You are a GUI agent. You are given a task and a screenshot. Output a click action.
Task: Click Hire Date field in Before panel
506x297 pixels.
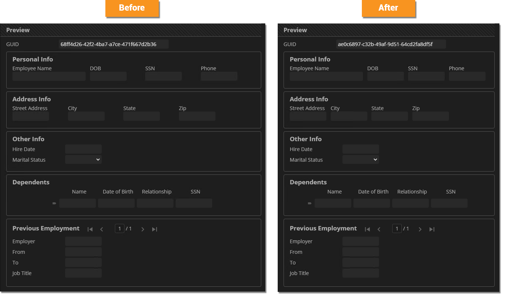(83, 149)
